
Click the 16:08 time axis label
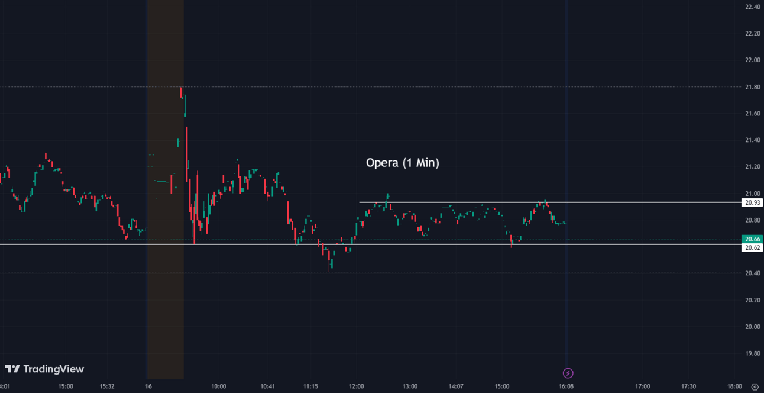pyautogui.click(x=566, y=386)
